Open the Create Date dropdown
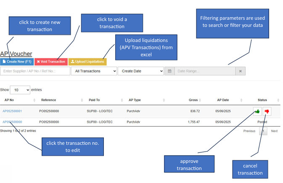This screenshot has height=183, width=283. [x=140, y=71]
